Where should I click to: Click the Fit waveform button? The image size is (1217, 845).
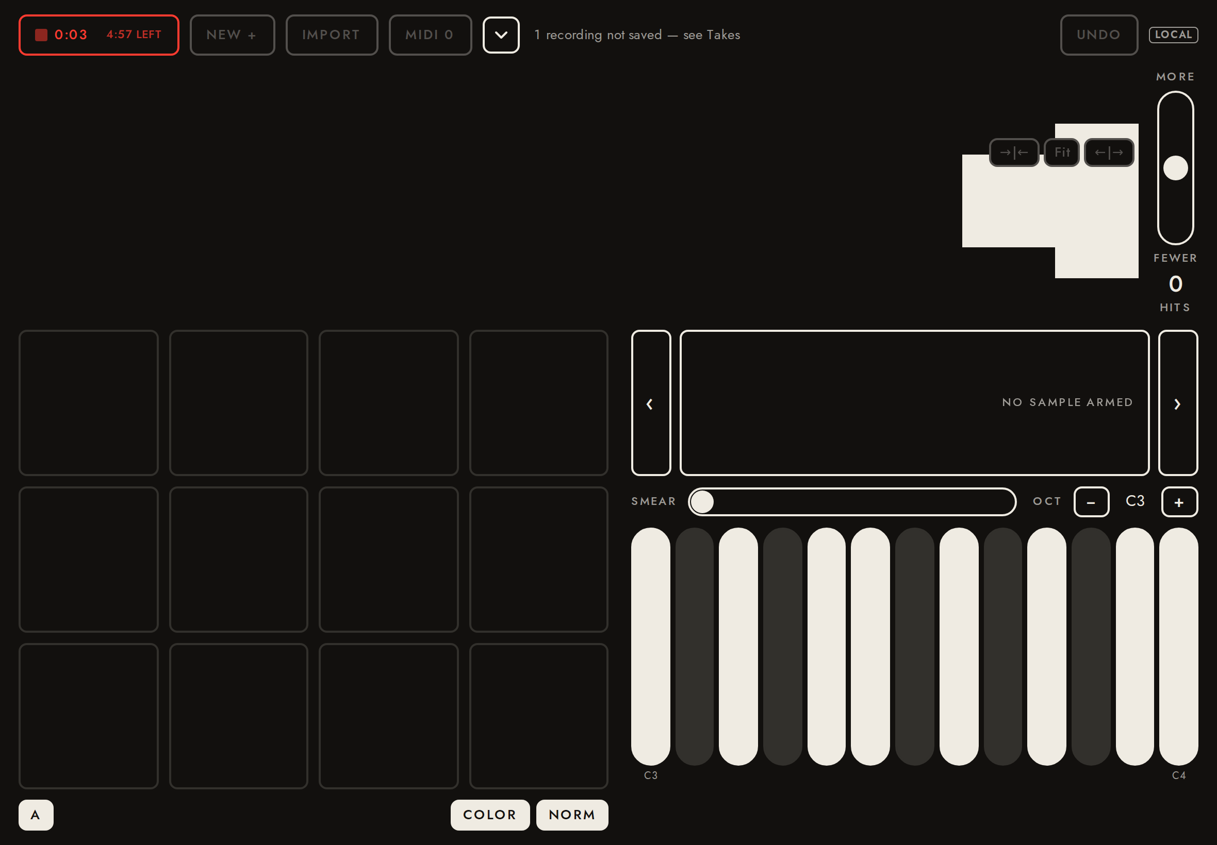[1061, 153]
